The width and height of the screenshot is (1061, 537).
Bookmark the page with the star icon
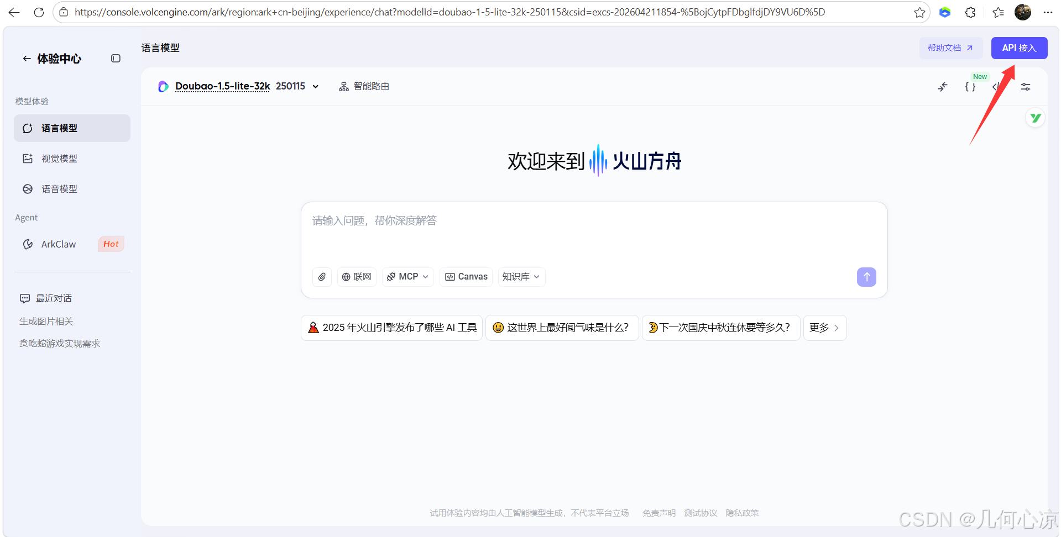[919, 12]
